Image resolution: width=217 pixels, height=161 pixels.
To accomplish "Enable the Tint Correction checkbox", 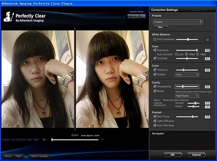I will click(x=155, y=39).
